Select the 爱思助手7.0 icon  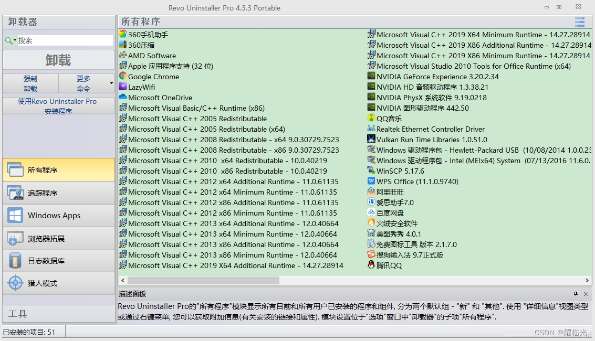point(371,202)
